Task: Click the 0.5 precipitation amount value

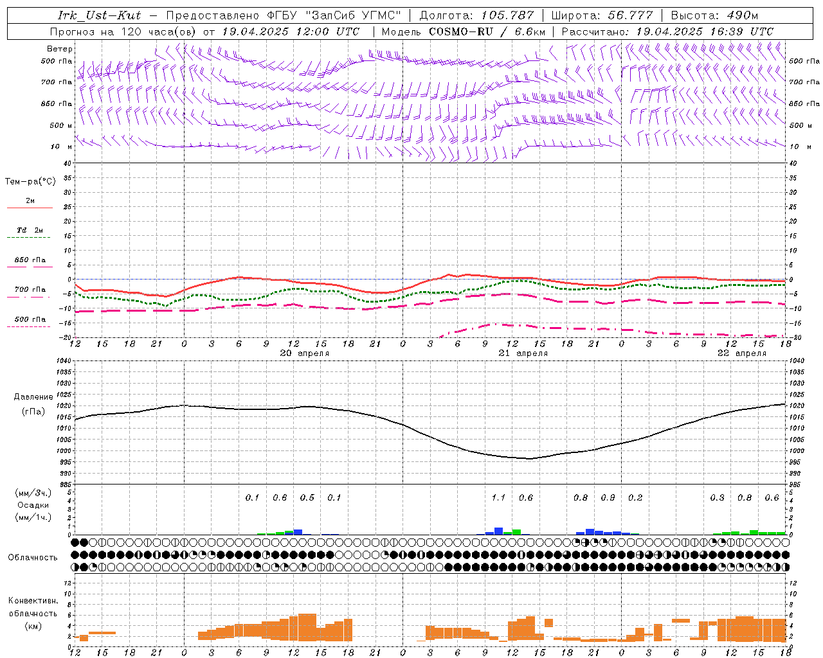Action: (x=307, y=498)
